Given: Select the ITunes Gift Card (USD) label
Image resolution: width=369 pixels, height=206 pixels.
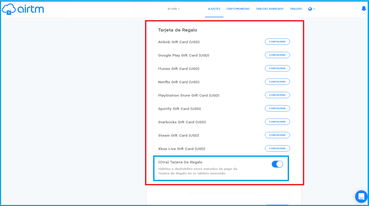Looking at the screenshot, I should click(x=179, y=69).
